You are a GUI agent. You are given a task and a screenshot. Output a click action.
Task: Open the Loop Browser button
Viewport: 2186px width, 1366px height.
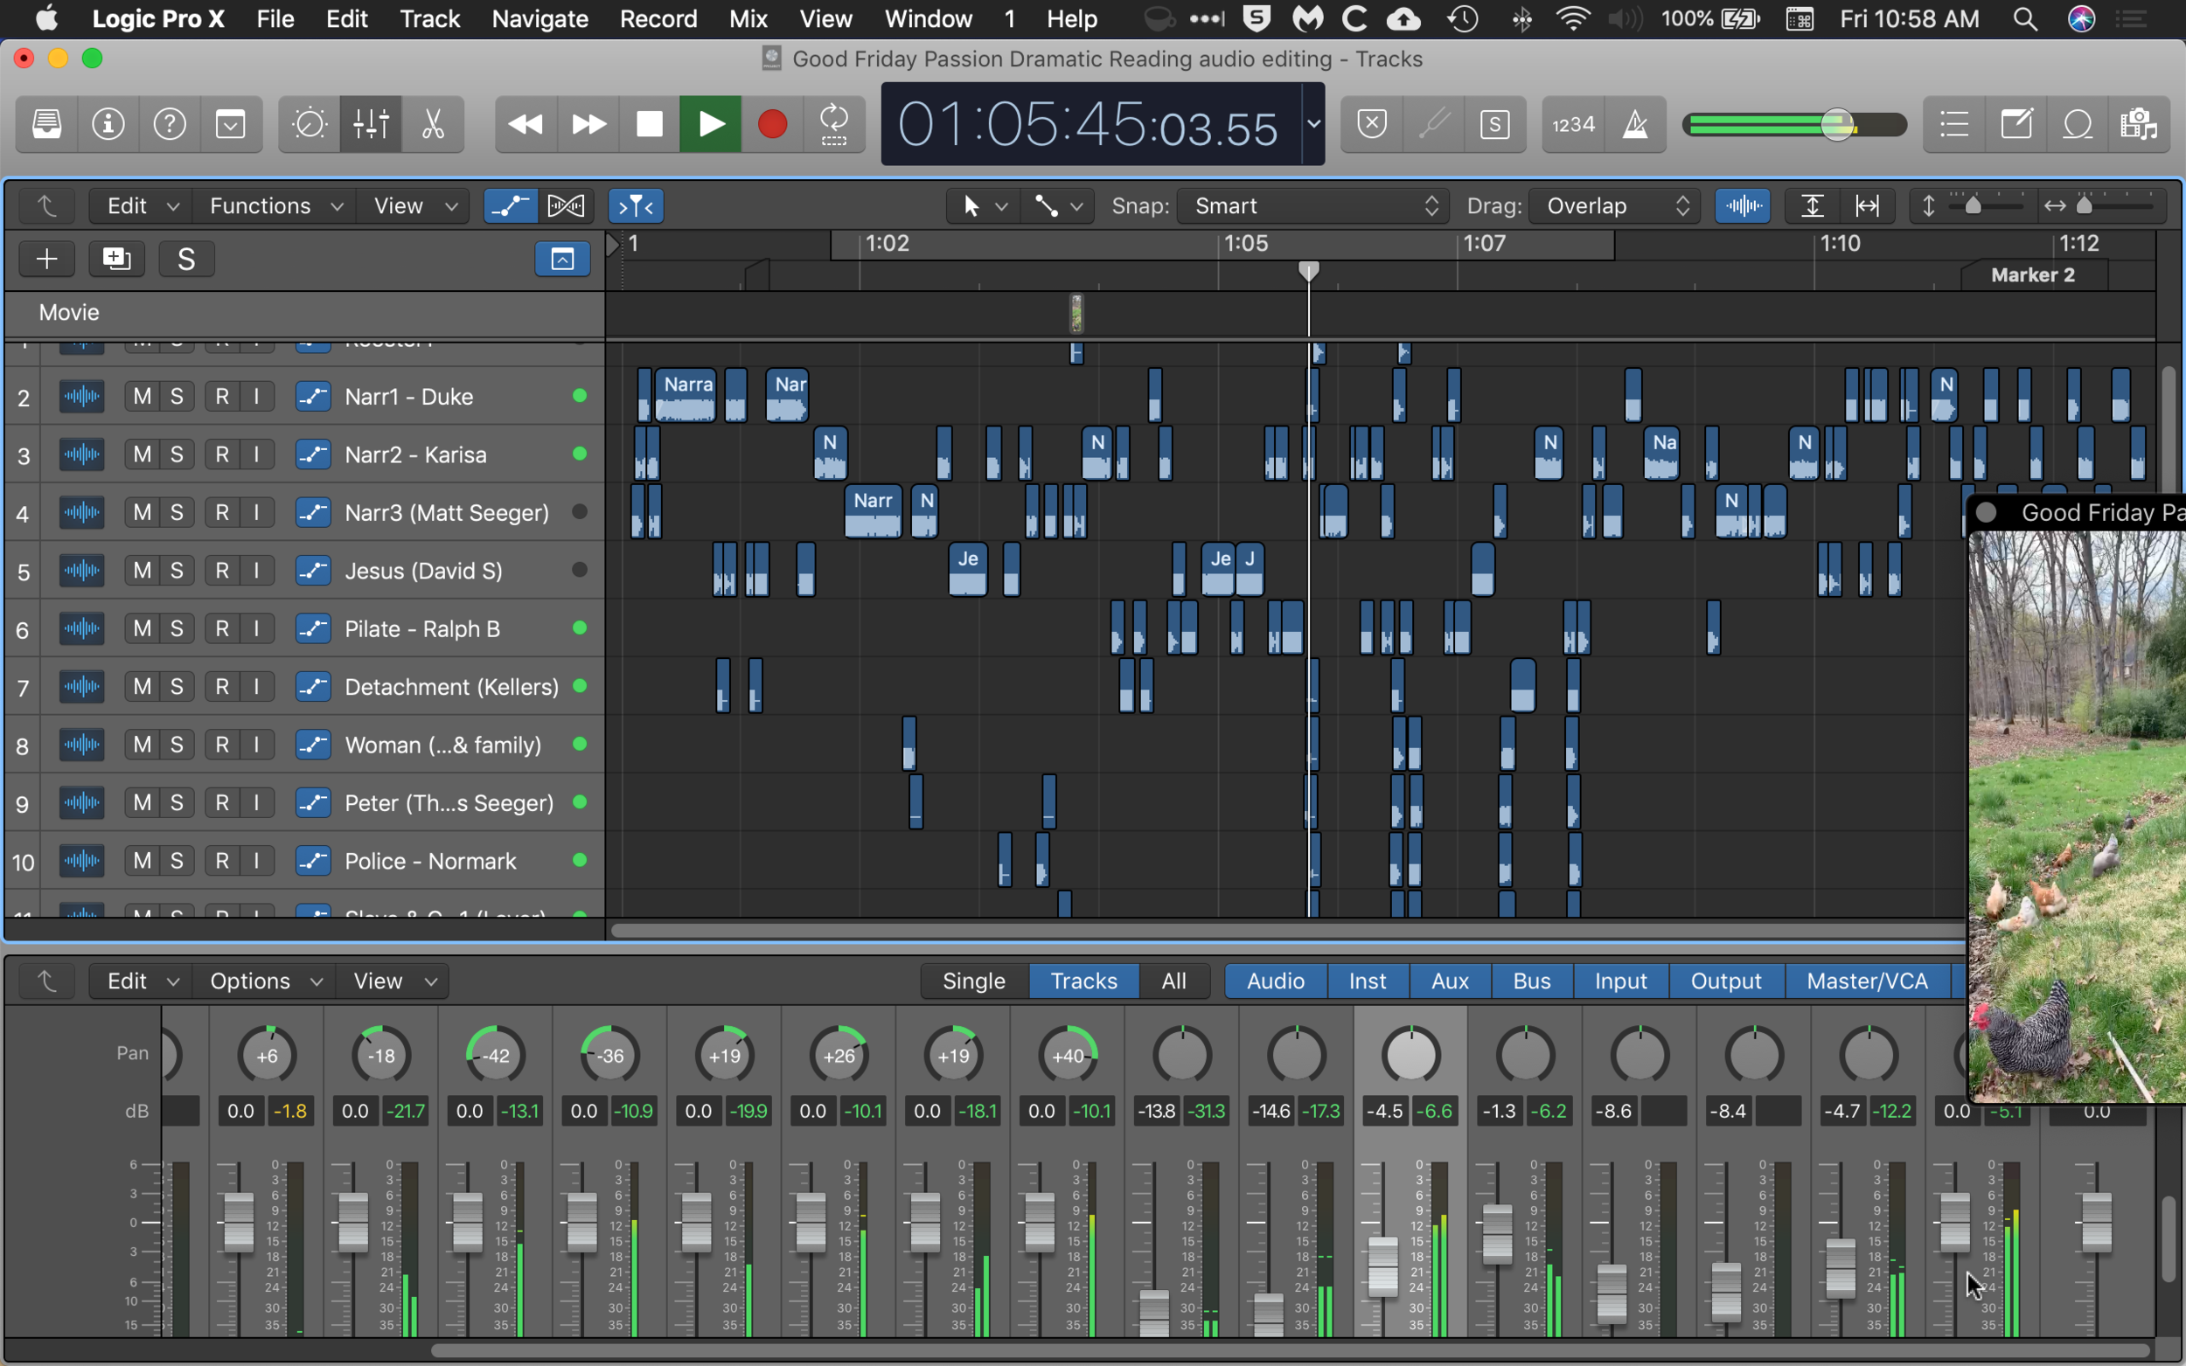2078,124
